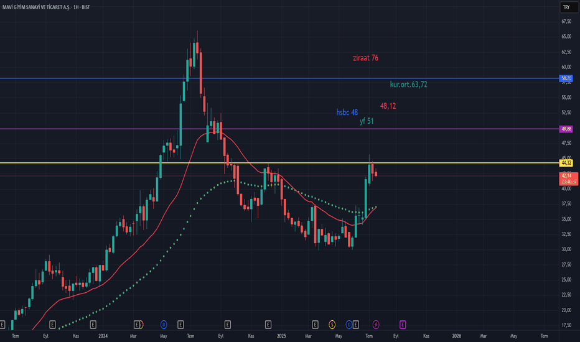580x342 pixels.
Task: Click the 2025 label on the time axis
Action: tap(281, 336)
